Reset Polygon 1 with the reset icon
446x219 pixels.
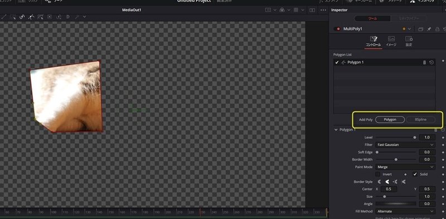[432, 62]
